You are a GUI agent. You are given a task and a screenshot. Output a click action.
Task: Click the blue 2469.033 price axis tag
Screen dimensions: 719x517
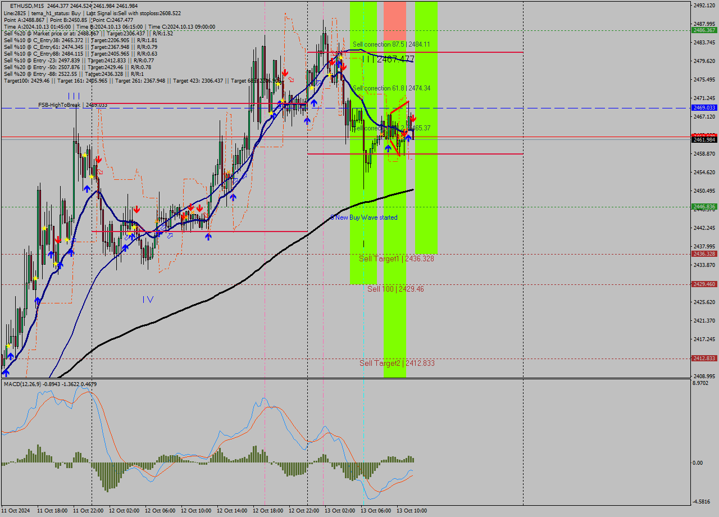tap(704, 107)
